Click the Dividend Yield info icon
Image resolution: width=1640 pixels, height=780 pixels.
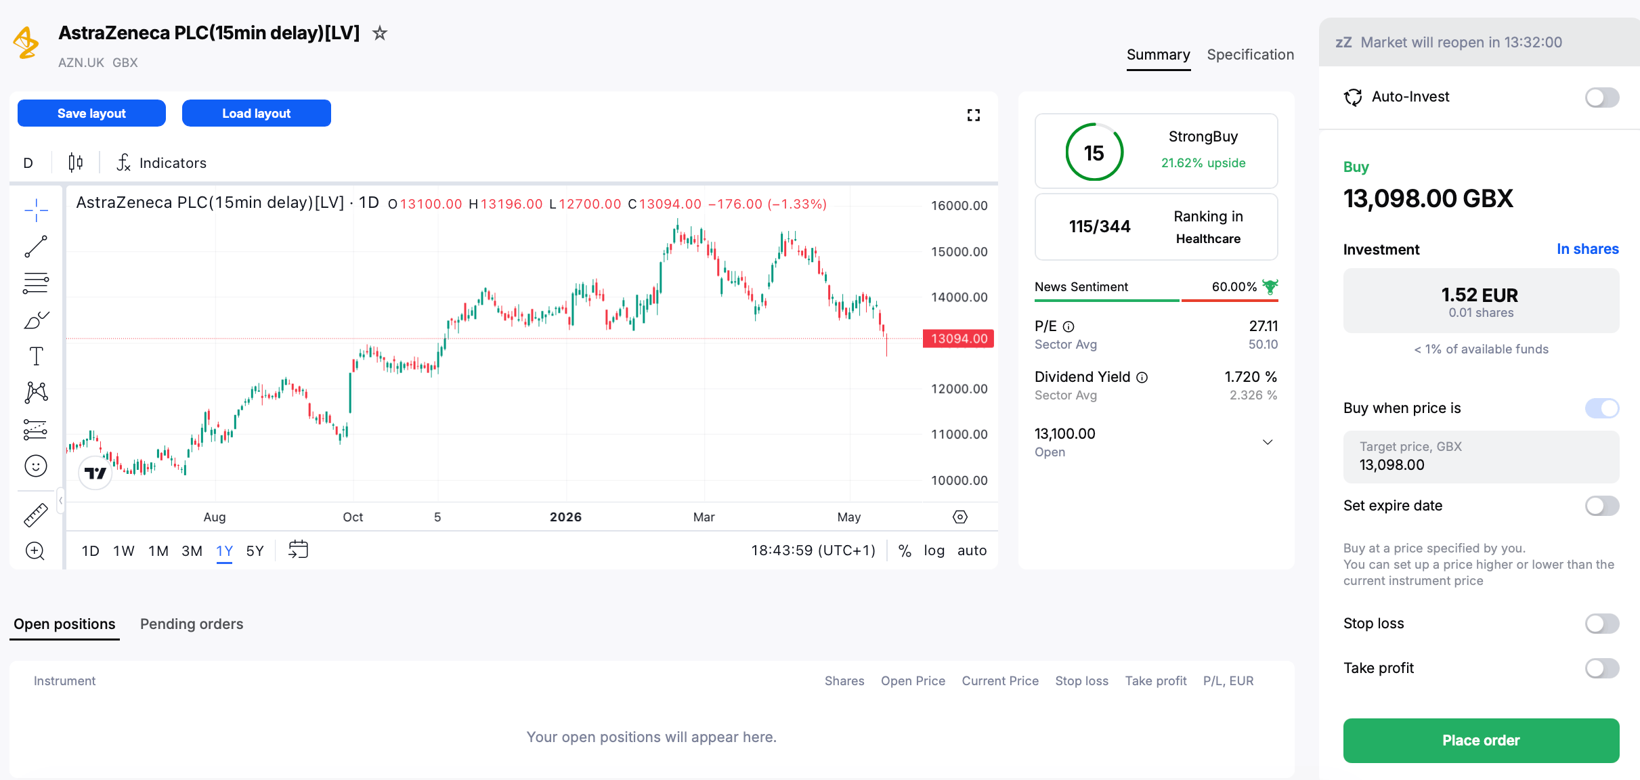(1142, 378)
